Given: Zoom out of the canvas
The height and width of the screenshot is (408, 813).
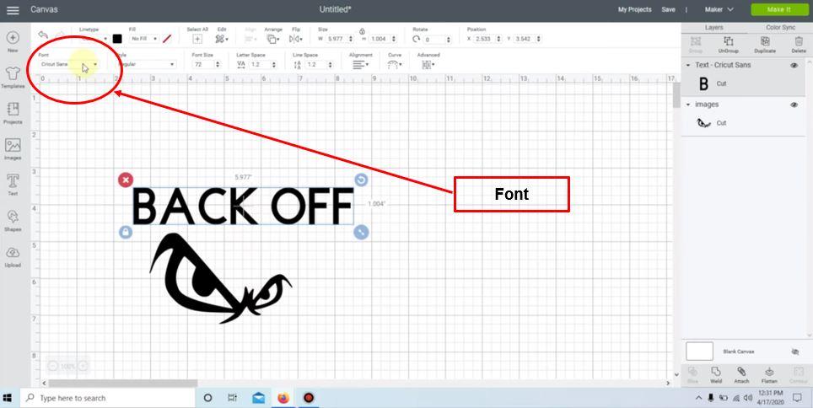Looking at the screenshot, I should tap(53, 366).
